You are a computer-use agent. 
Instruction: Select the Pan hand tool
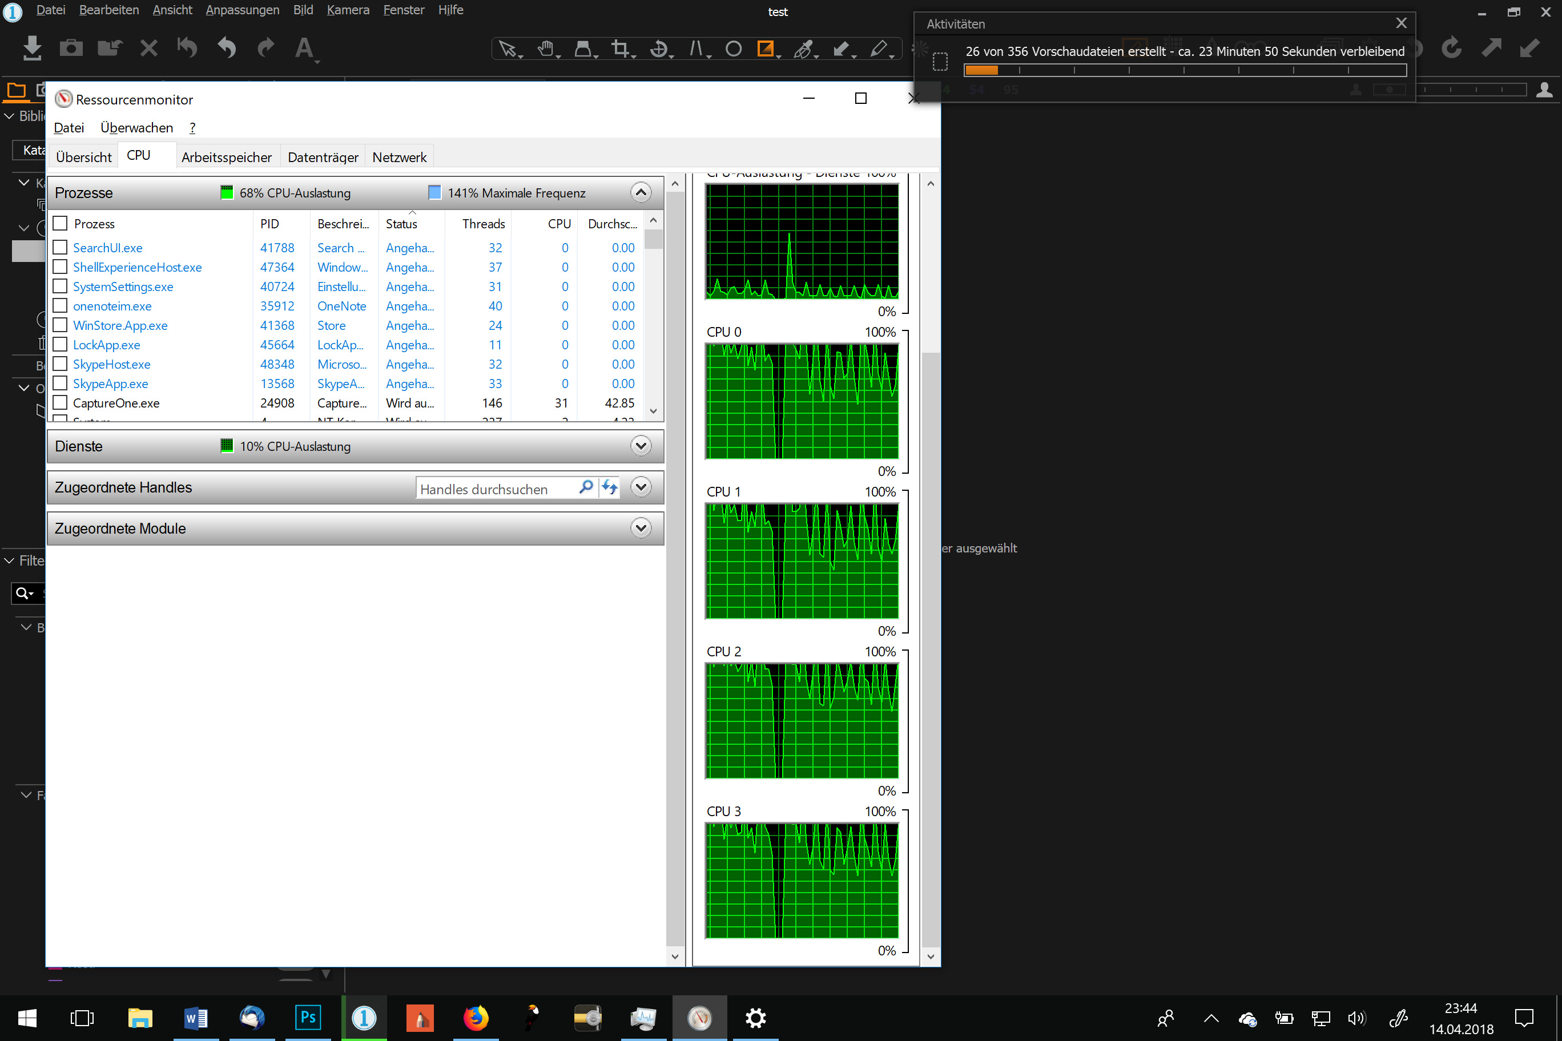[545, 49]
